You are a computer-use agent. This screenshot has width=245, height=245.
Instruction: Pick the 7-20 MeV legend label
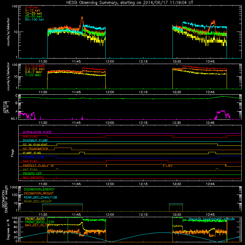tap(33, 75)
